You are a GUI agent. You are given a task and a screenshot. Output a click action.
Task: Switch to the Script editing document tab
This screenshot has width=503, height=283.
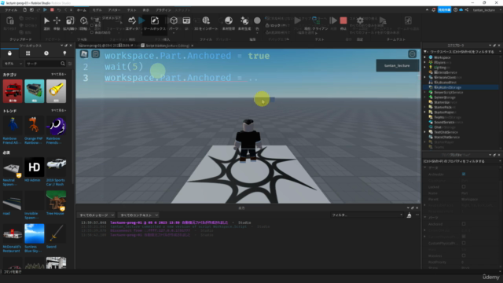[x=167, y=46]
